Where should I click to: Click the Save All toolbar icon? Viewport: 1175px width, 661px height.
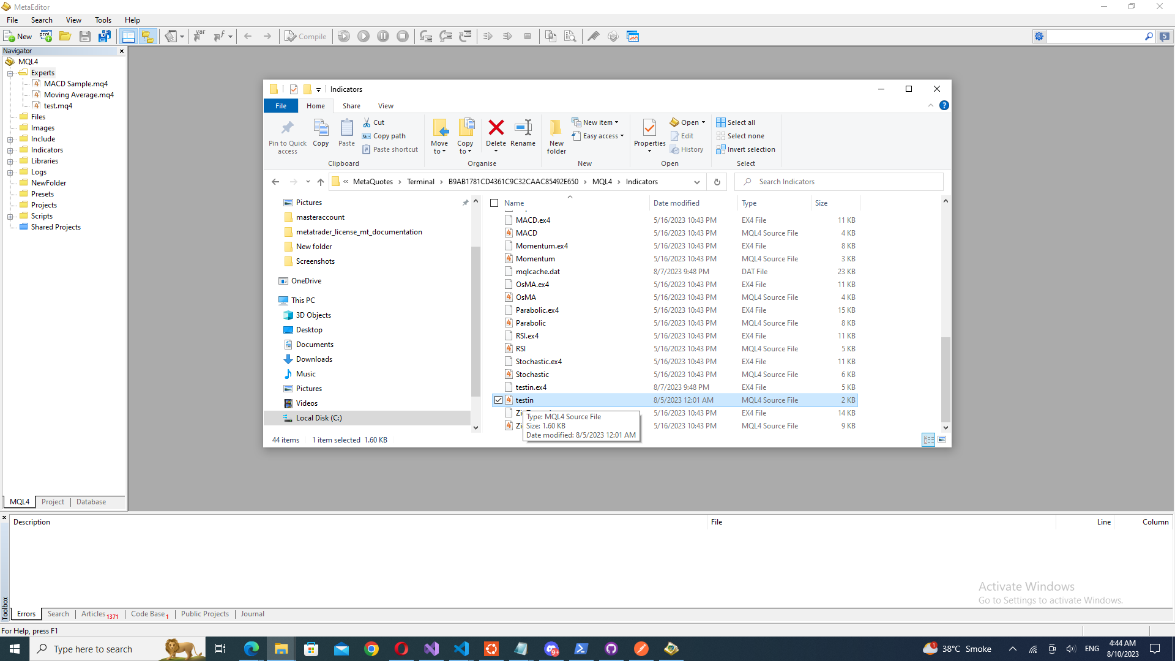coord(105,37)
